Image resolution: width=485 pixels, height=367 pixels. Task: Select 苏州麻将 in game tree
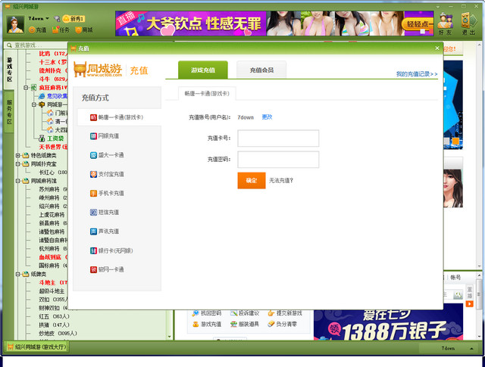[53, 189]
